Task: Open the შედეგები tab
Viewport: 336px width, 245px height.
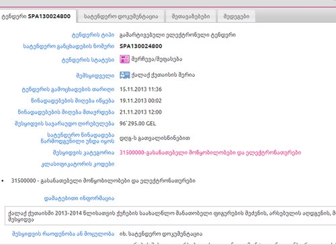Action: tap(237, 16)
